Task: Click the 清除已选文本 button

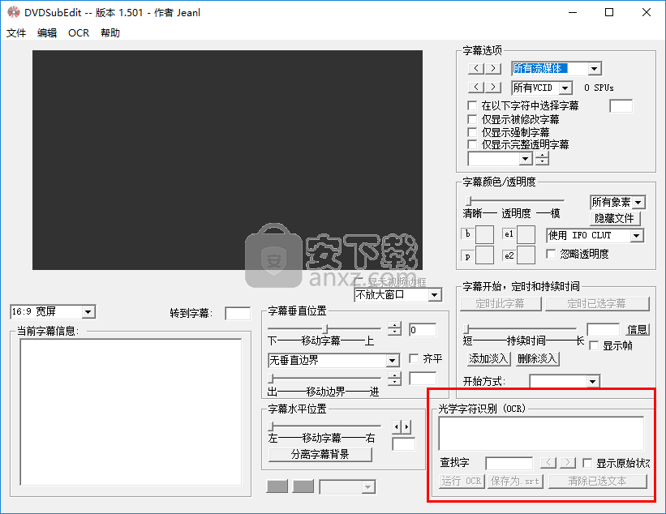Action: tap(598, 482)
